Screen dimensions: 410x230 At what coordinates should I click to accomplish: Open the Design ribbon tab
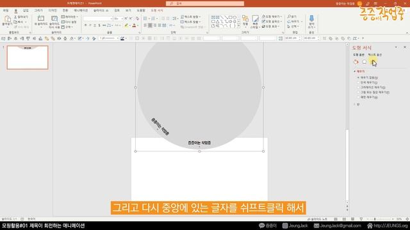pos(53,10)
